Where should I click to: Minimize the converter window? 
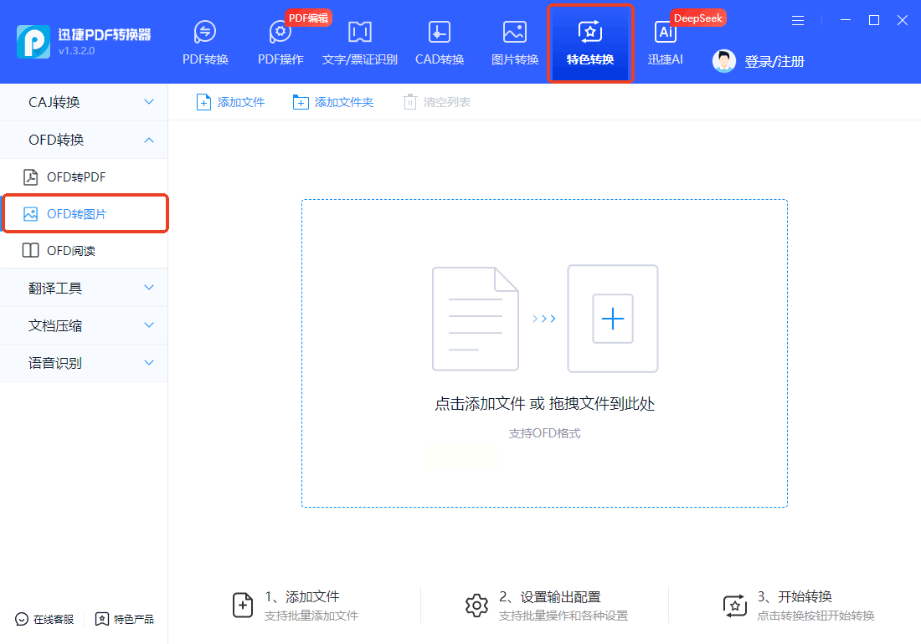pyautogui.click(x=846, y=20)
